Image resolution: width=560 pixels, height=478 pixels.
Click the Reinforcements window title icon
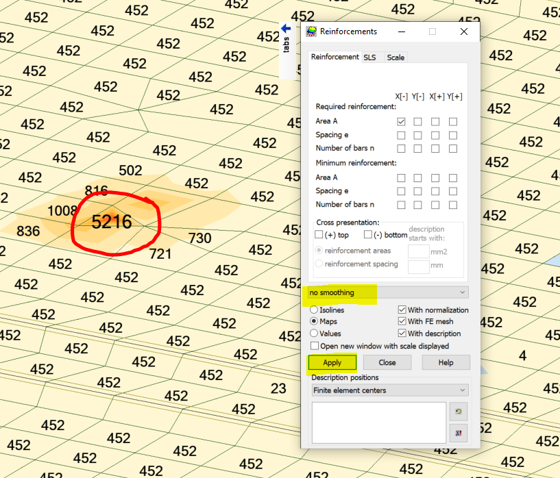coord(311,32)
